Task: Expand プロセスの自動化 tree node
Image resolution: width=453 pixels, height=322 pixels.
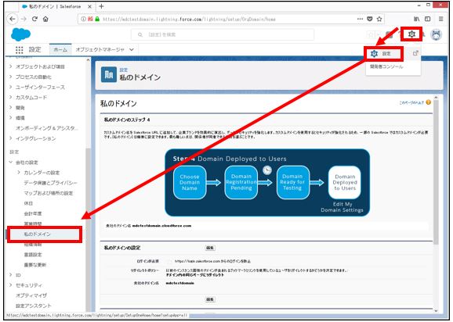Action: tap(11, 77)
